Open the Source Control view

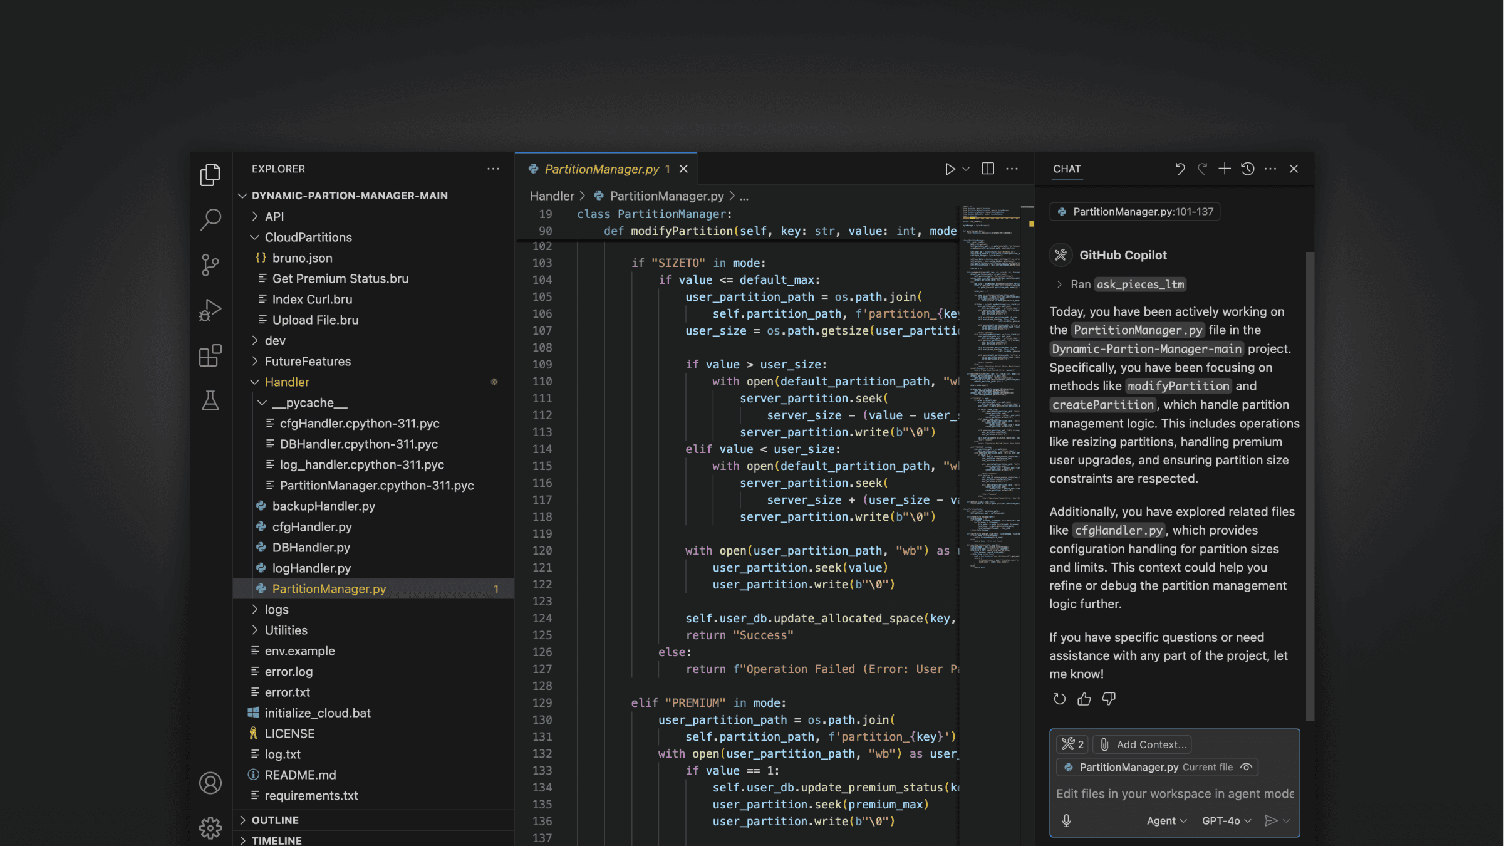(210, 264)
